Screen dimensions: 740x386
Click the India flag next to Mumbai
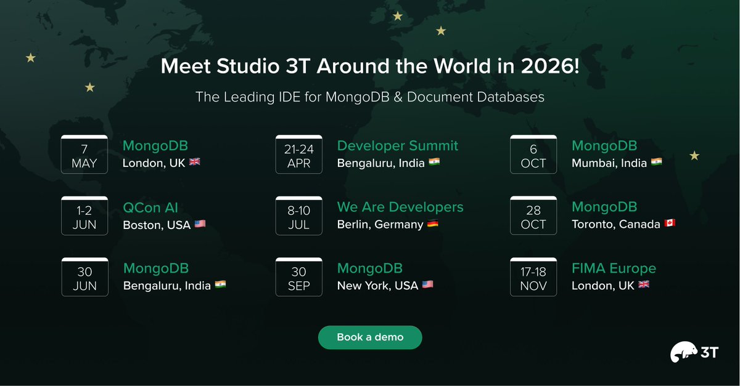click(657, 163)
